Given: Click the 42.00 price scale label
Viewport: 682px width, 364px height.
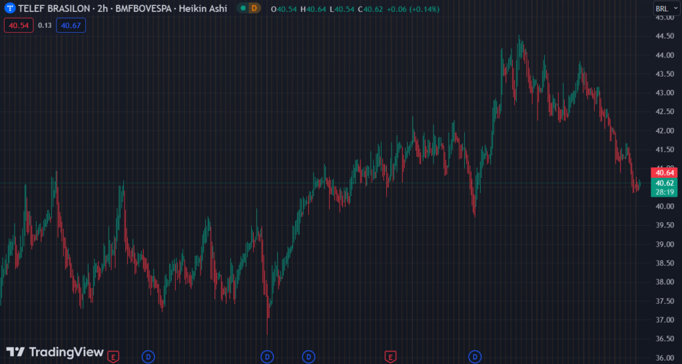Looking at the screenshot, I should pos(665,131).
